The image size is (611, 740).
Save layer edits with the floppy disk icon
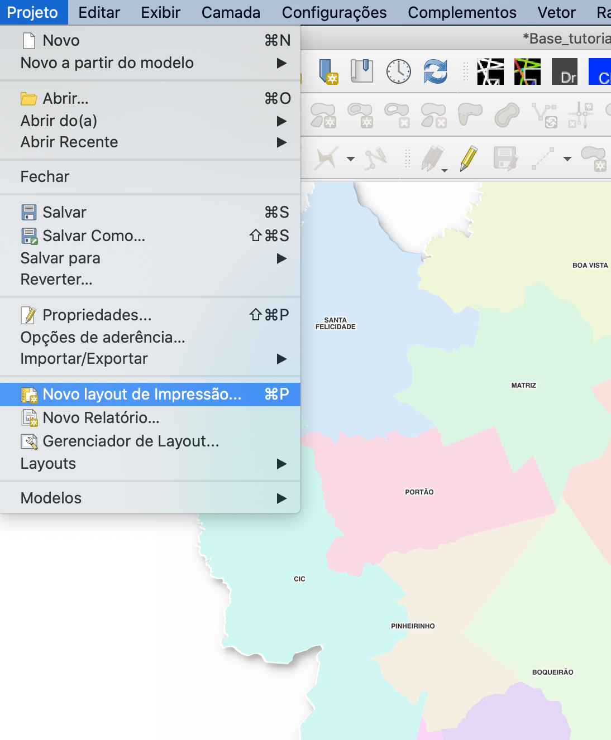505,158
